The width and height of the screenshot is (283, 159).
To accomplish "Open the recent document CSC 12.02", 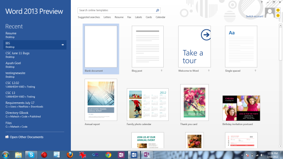I will click(x=35, y=84).
